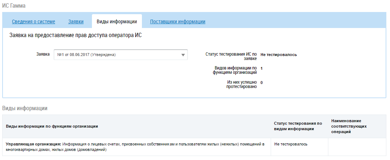Select the Виды информации tab
Screen dimensions: 390x160
point(117,21)
